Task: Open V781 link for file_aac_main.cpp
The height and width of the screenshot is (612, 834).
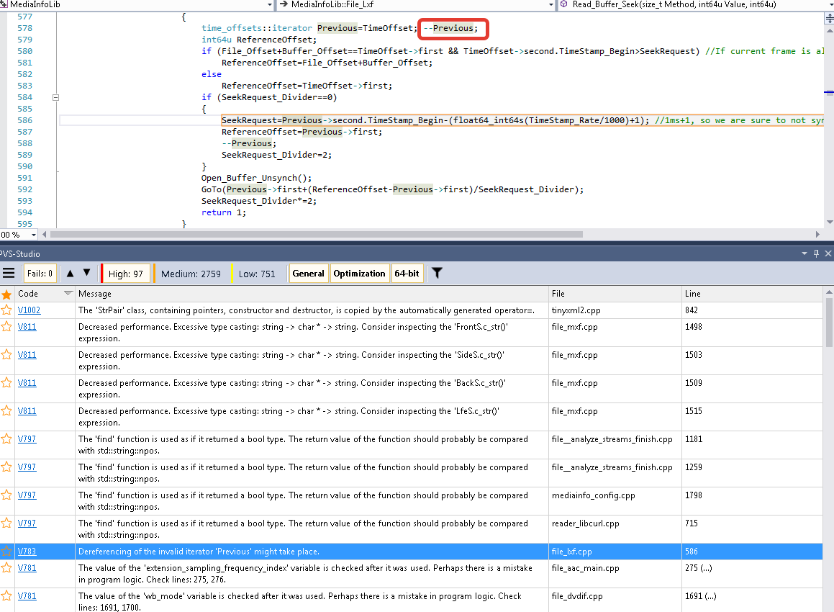Action: 27,568
